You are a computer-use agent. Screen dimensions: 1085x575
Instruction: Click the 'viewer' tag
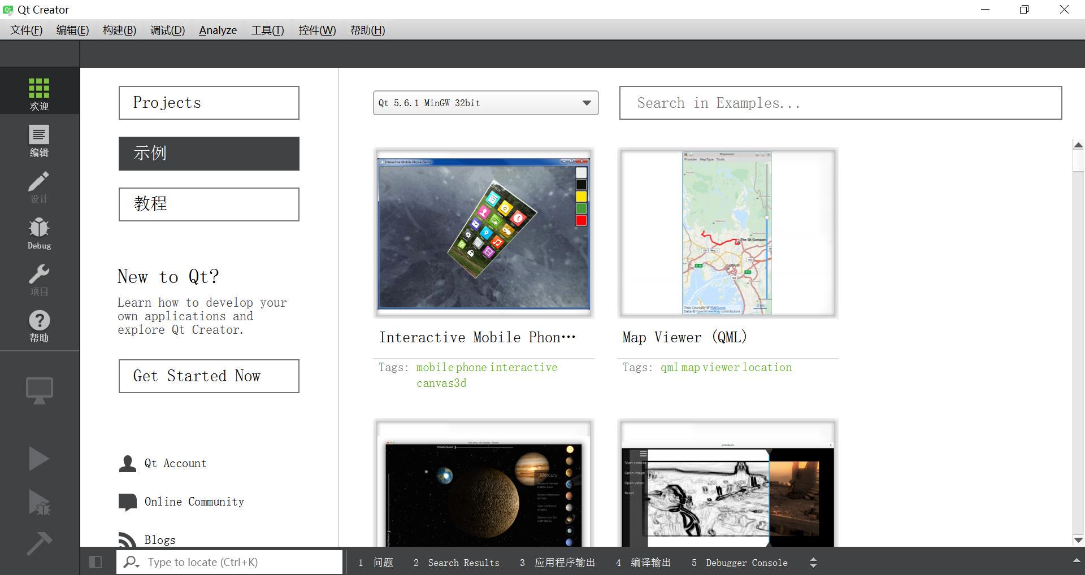click(721, 367)
